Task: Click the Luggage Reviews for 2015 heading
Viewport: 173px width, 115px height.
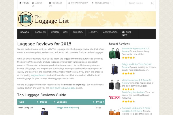Action: (x=44, y=44)
